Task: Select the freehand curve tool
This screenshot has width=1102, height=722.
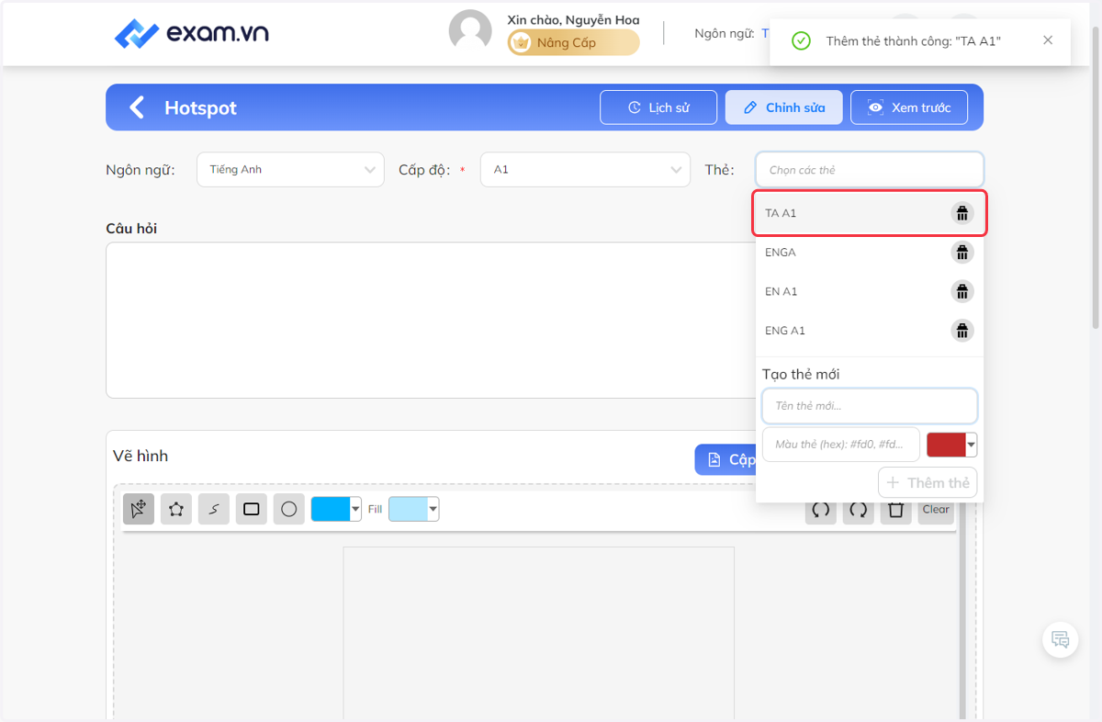Action: 214,509
